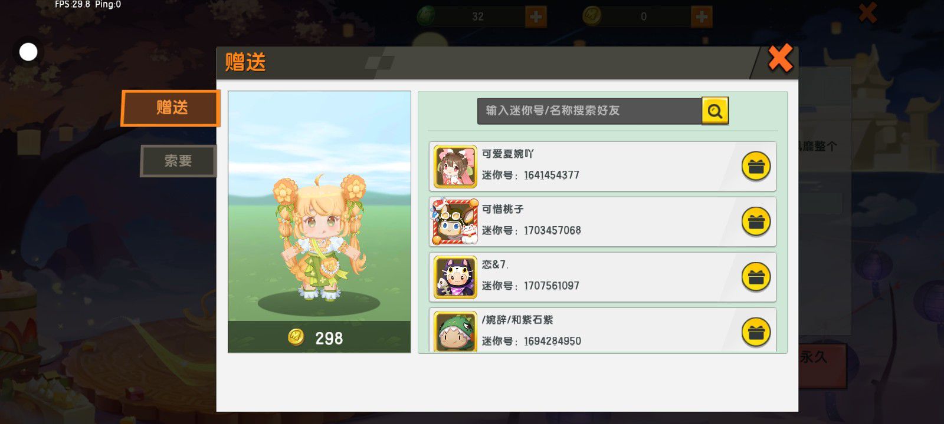Open avatar of 可惜桃子
This screenshot has height=424, width=944.
point(454,222)
